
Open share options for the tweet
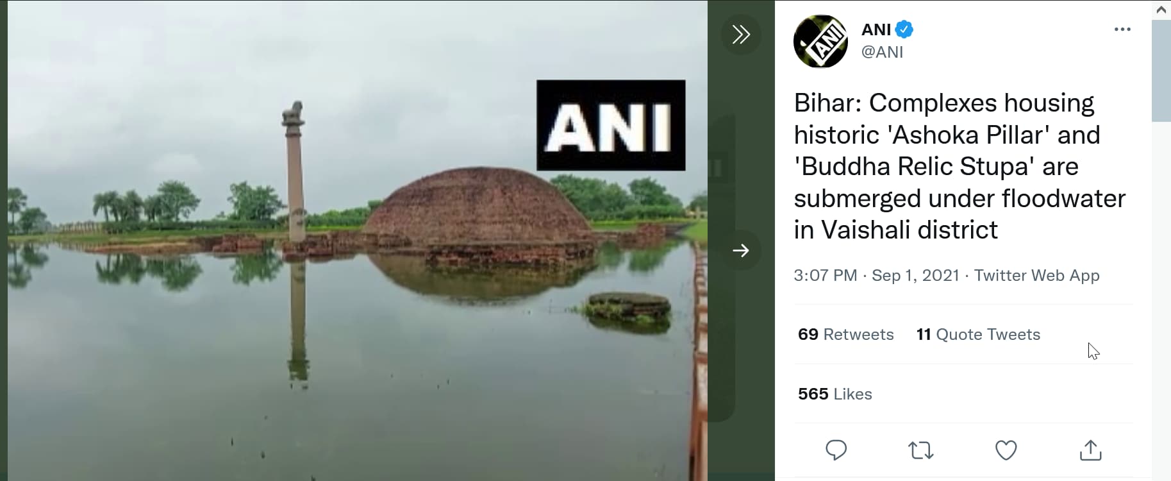click(x=1090, y=450)
